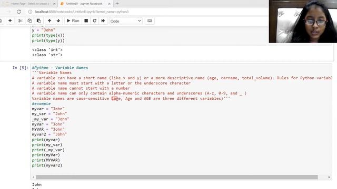Viewport: 337px width, 189px height.
Task: Run the current cell
Action: pyautogui.click(x=73, y=21)
